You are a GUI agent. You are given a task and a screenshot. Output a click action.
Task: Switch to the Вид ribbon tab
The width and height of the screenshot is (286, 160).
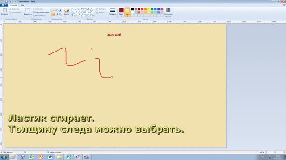point(22,5)
